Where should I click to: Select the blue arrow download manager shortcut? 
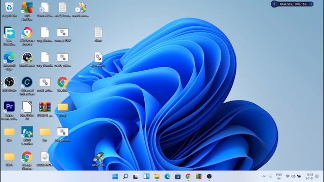click(9, 36)
